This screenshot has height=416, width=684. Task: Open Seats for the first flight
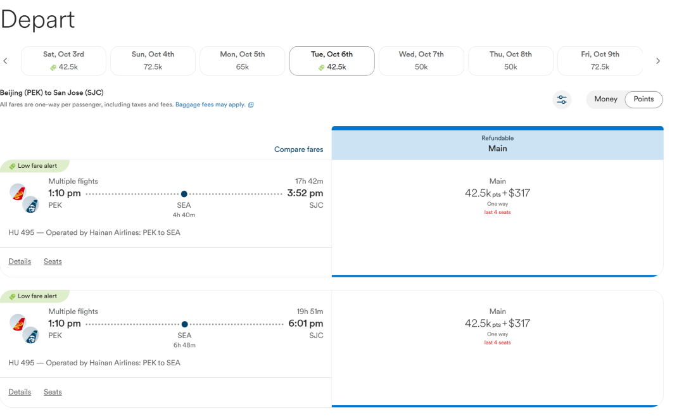tap(53, 262)
